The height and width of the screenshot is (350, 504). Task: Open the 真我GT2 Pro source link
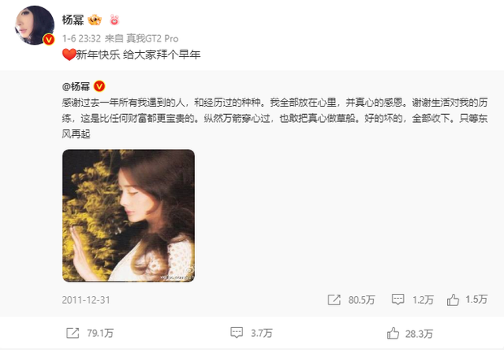152,38
